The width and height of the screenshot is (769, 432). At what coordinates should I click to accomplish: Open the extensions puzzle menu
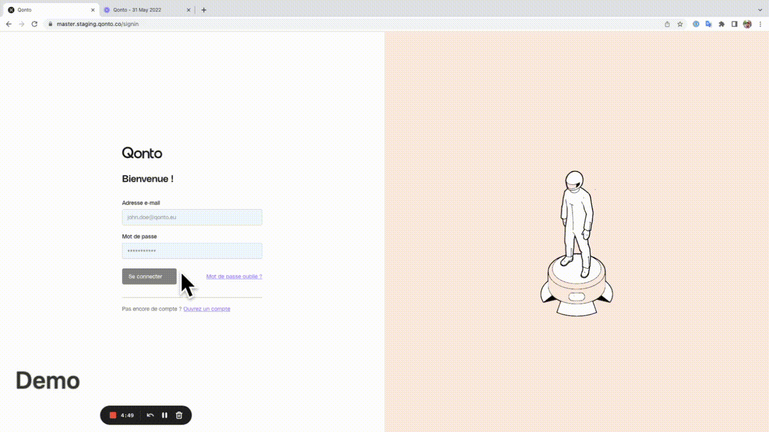[721, 24]
